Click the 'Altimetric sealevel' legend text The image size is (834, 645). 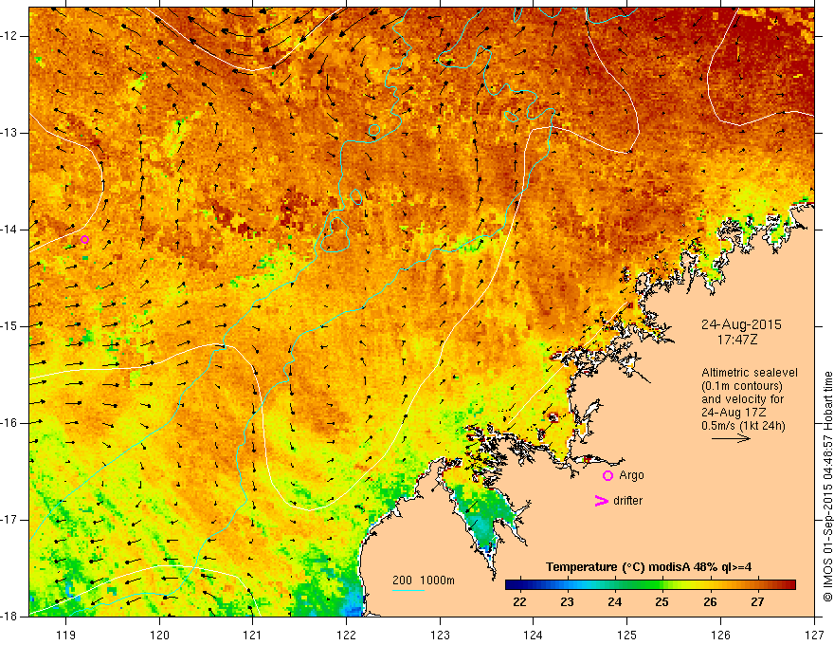pyautogui.click(x=750, y=373)
